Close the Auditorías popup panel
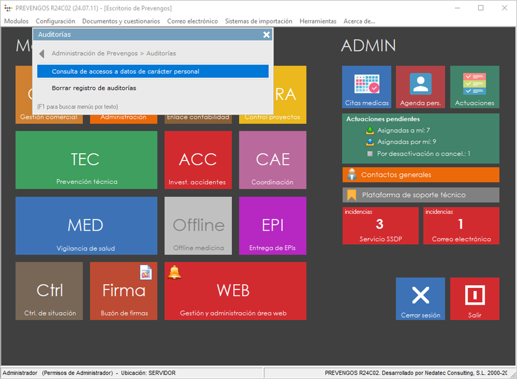 pyautogui.click(x=266, y=35)
